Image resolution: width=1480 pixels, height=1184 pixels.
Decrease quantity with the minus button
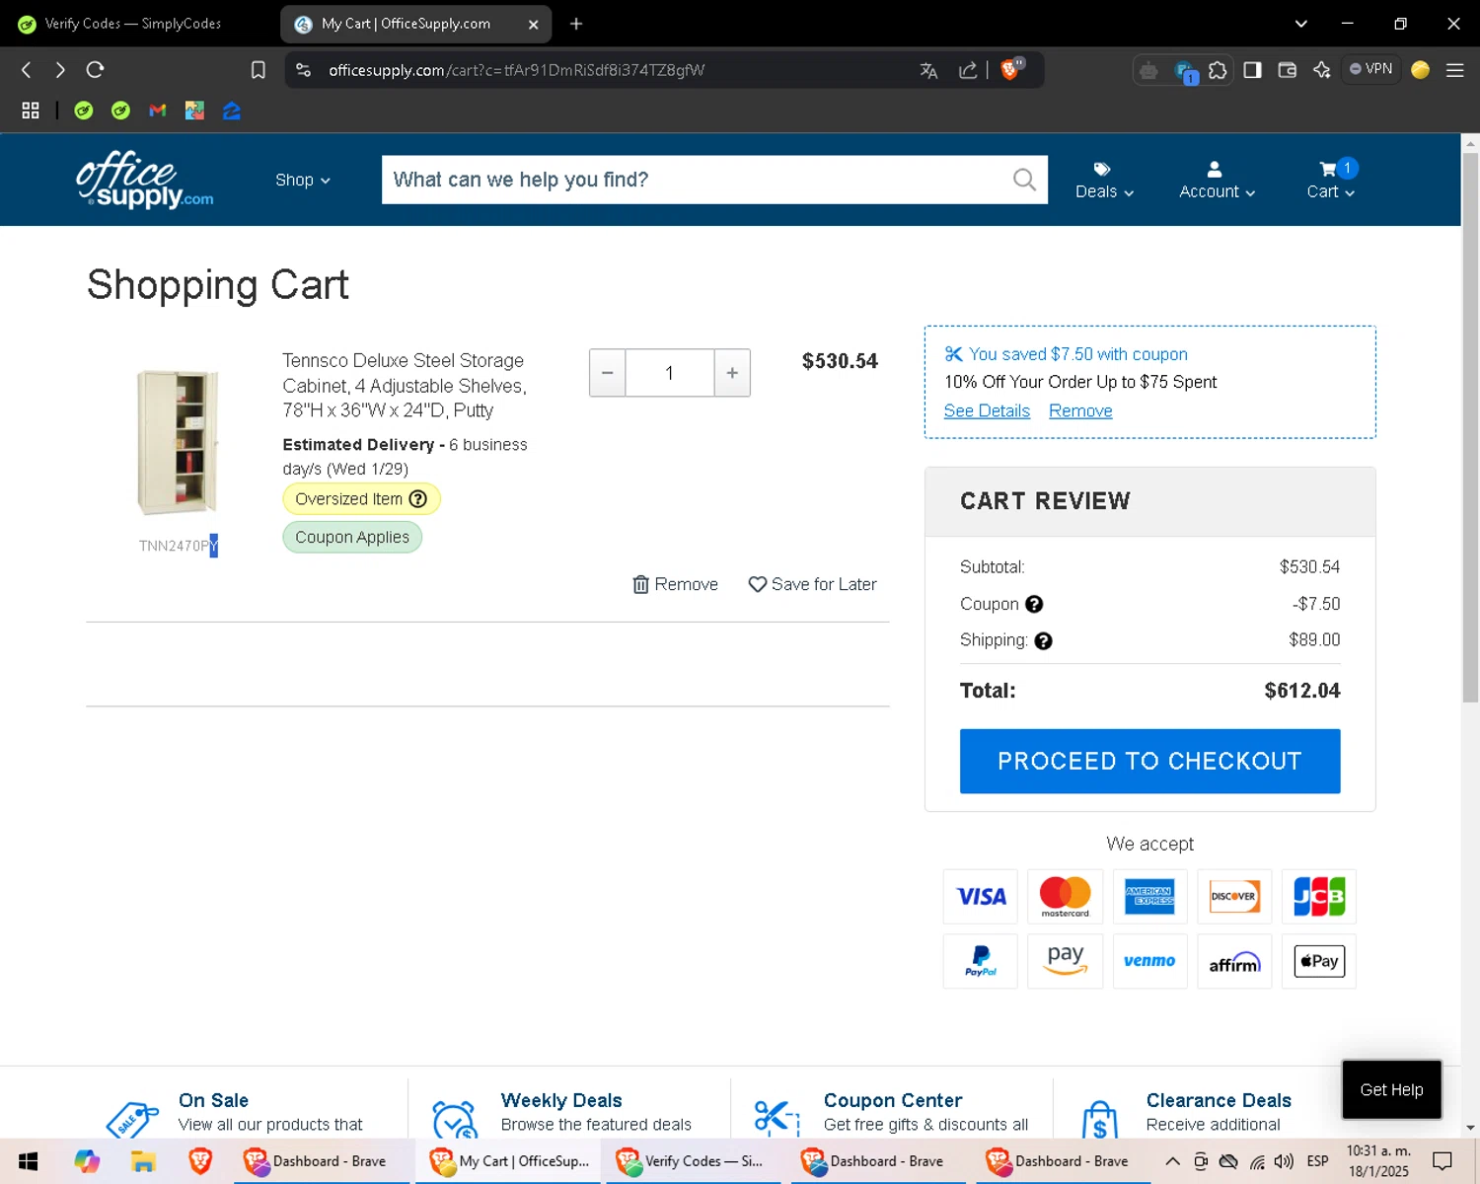[608, 373]
